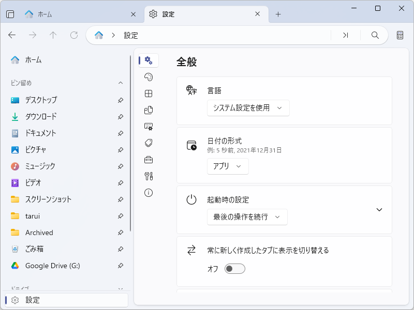Image resolution: width=414 pixels, height=310 pixels.
Task: Open the Actions keyboard settings icon
Action: [149, 127]
